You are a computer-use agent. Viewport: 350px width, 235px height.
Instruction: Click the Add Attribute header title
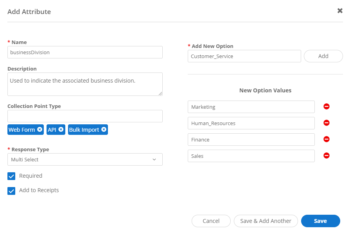coord(29,12)
